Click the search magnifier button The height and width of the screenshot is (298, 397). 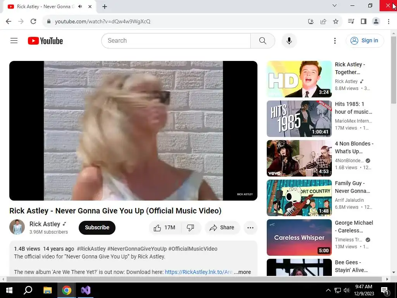tap(262, 40)
